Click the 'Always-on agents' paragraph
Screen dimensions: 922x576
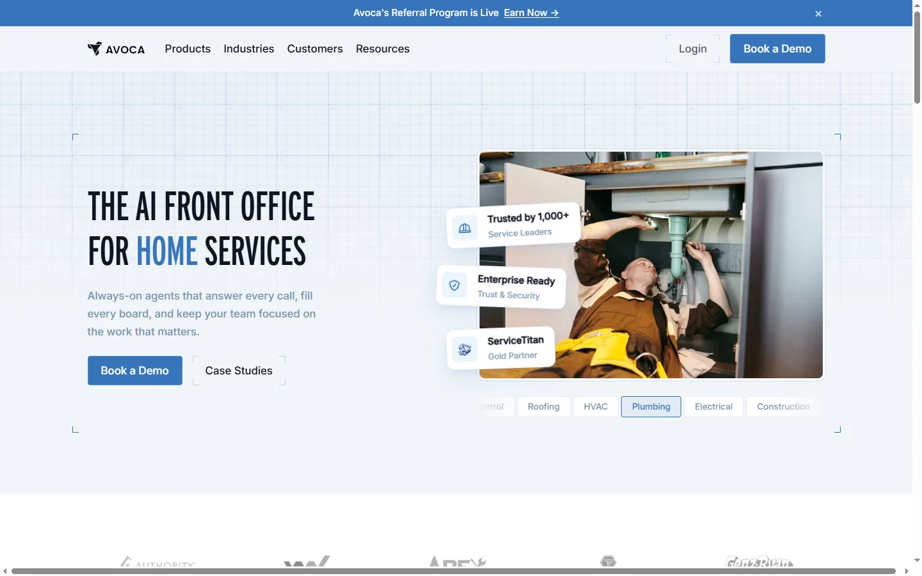(202, 314)
